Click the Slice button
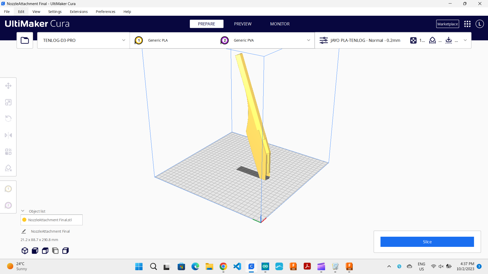 427,242
